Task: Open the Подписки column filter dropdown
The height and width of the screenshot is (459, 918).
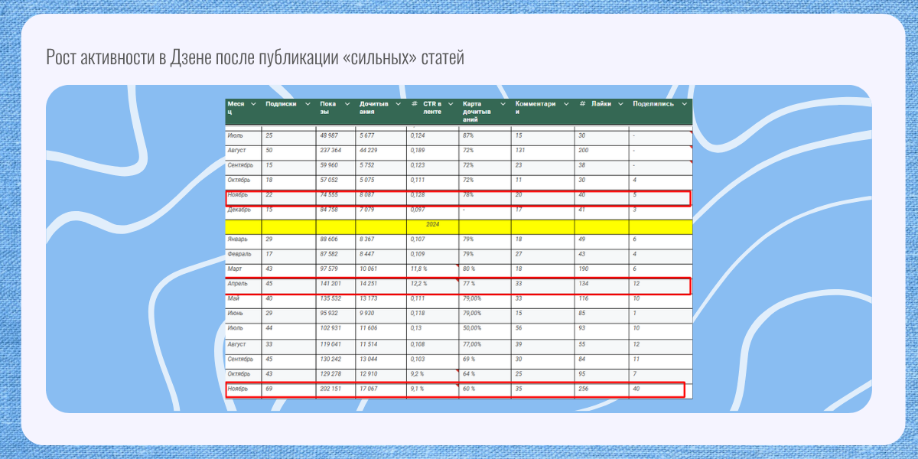Action: [308, 104]
